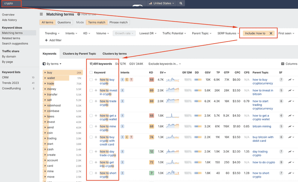Open the Intents filter dropdown
Screen dimensions: 298x182
click(71, 33)
